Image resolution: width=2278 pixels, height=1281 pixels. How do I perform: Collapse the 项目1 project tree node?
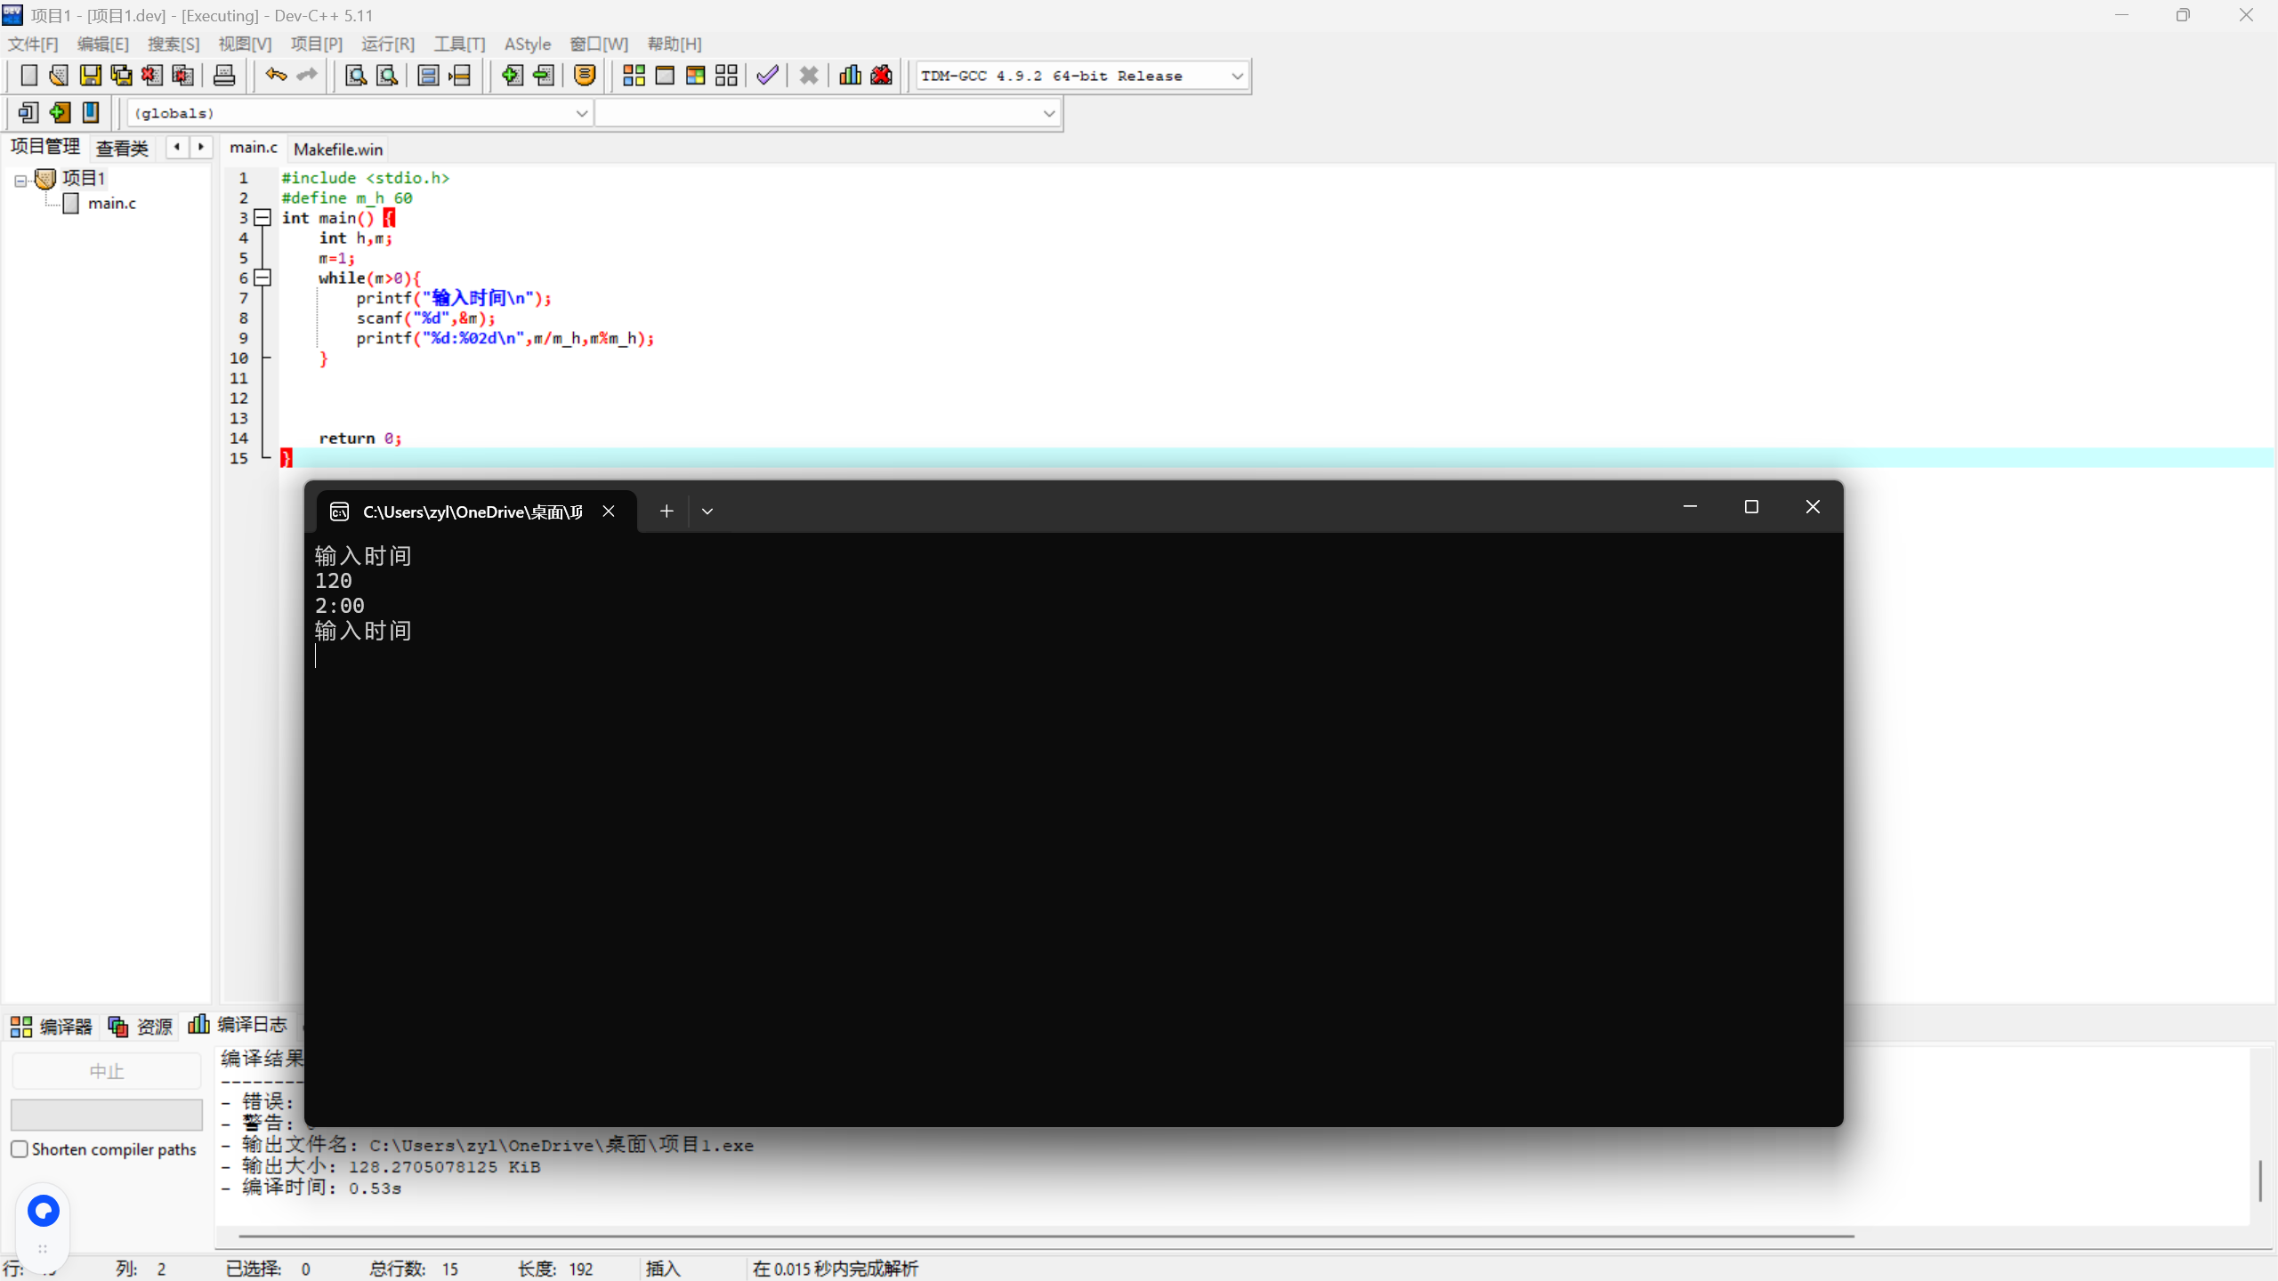click(x=20, y=181)
